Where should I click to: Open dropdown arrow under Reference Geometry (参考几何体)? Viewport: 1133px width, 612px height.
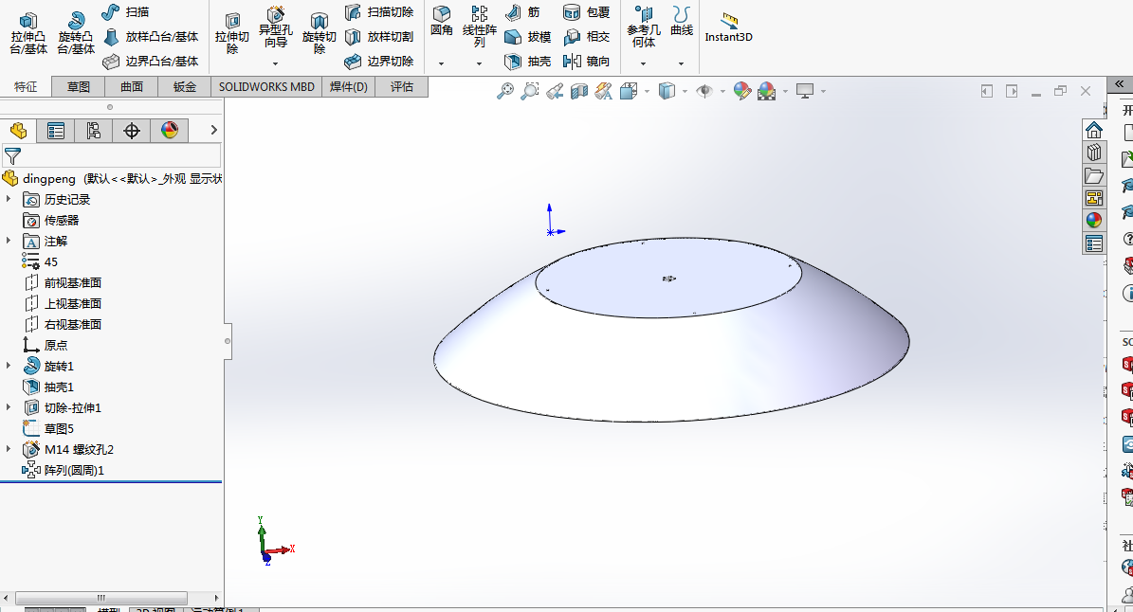click(x=643, y=63)
